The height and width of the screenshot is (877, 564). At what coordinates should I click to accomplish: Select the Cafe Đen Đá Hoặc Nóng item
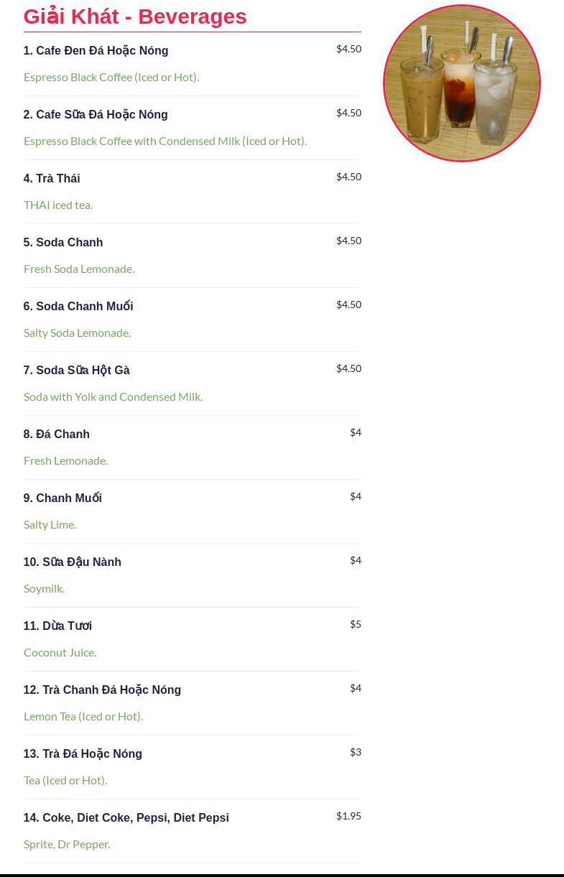coord(96,51)
